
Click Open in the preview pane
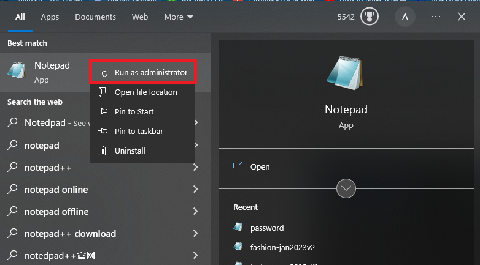coord(260,166)
